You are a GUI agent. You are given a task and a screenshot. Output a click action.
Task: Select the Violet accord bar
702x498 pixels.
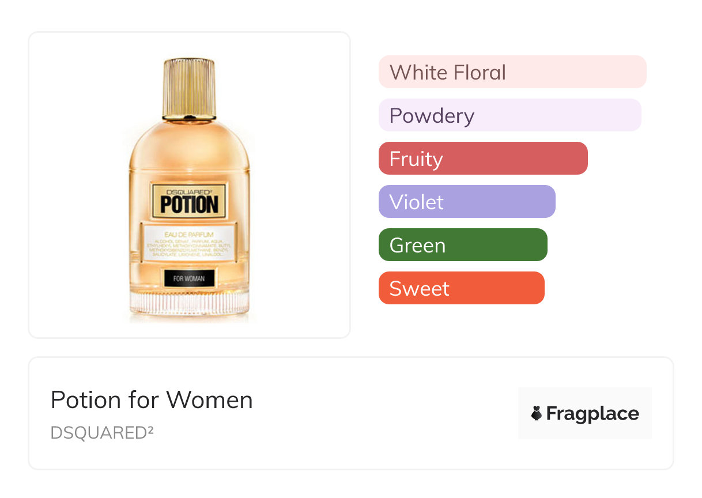click(467, 202)
